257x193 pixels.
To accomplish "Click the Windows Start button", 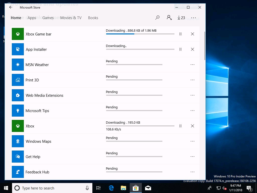I will (6, 188).
